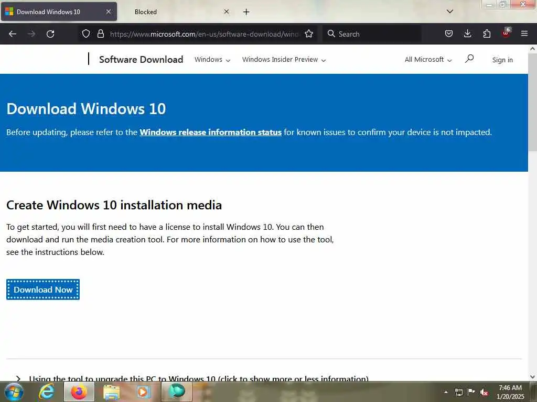The width and height of the screenshot is (537, 402).
Task: Open Windows release information status link
Action: (211, 132)
